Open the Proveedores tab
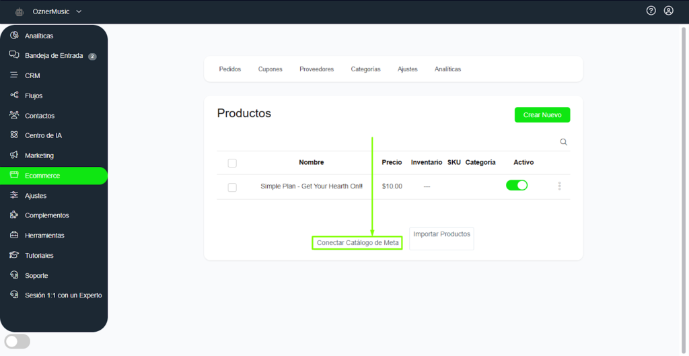The image size is (689, 356). pos(316,69)
